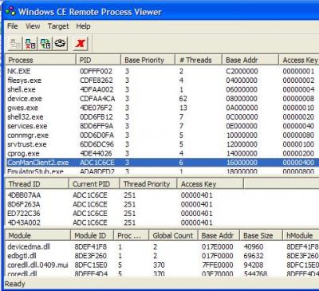
Task: Click Base Addr header in module list
Action: (219, 235)
